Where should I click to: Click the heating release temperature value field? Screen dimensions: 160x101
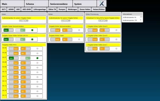pyautogui.click(x=23, y=21)
